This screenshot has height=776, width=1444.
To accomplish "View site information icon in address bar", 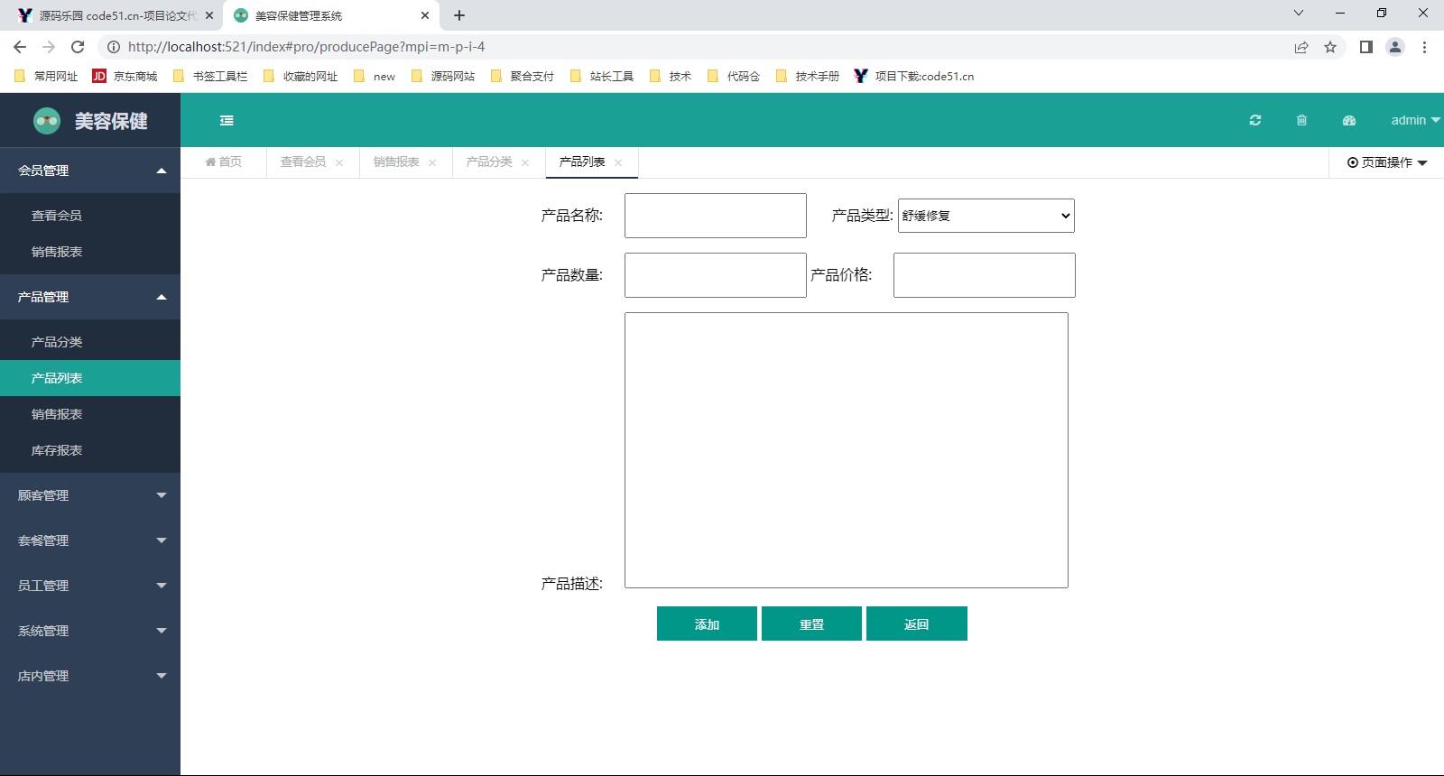I will point(114,47).
